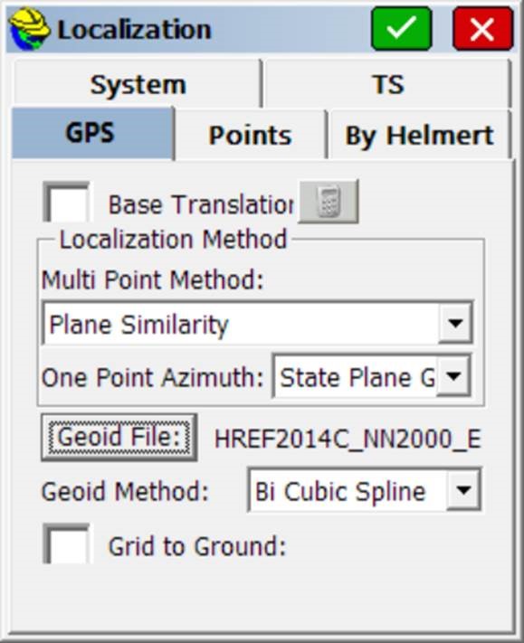The image size is (524, 643).
Task: Click the State Plane Grid azimuth field
Action: click(x=372, y=376)
